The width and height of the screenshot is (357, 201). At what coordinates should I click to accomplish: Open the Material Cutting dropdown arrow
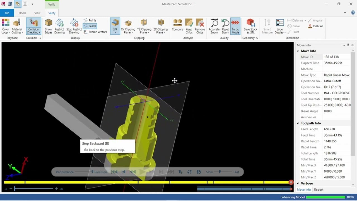[22, 33]
